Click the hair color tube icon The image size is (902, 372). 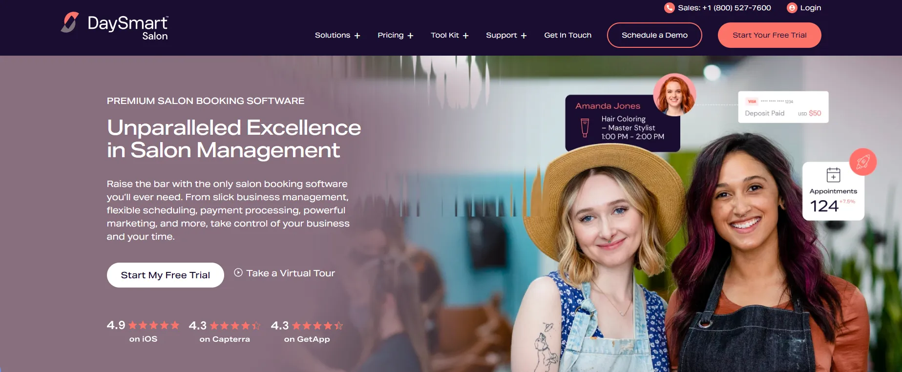[585, 128]
